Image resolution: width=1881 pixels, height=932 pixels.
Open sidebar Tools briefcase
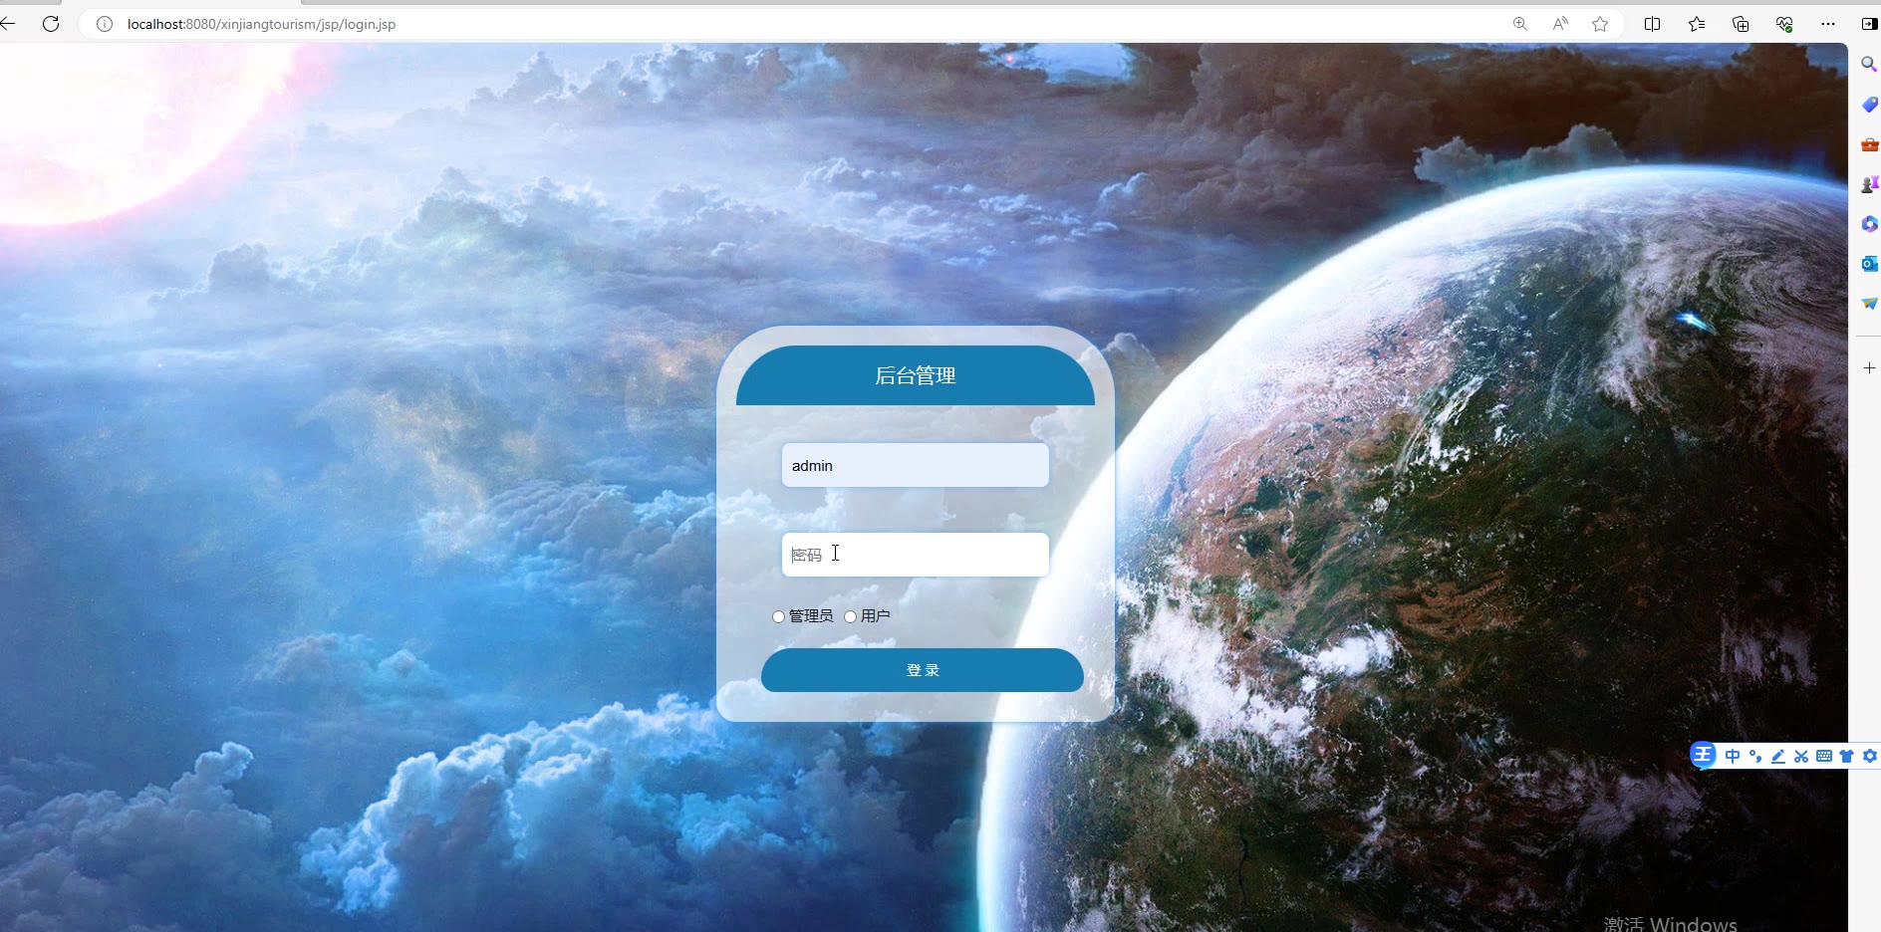click(1869, 144)
